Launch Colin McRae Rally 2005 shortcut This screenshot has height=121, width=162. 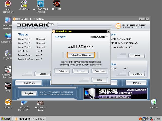pyautogui.click(x=7, y=72)
